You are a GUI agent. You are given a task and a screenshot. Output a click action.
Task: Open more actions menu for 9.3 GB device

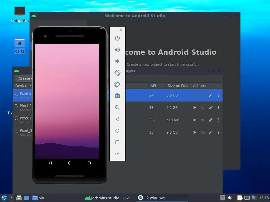point(219,132)
